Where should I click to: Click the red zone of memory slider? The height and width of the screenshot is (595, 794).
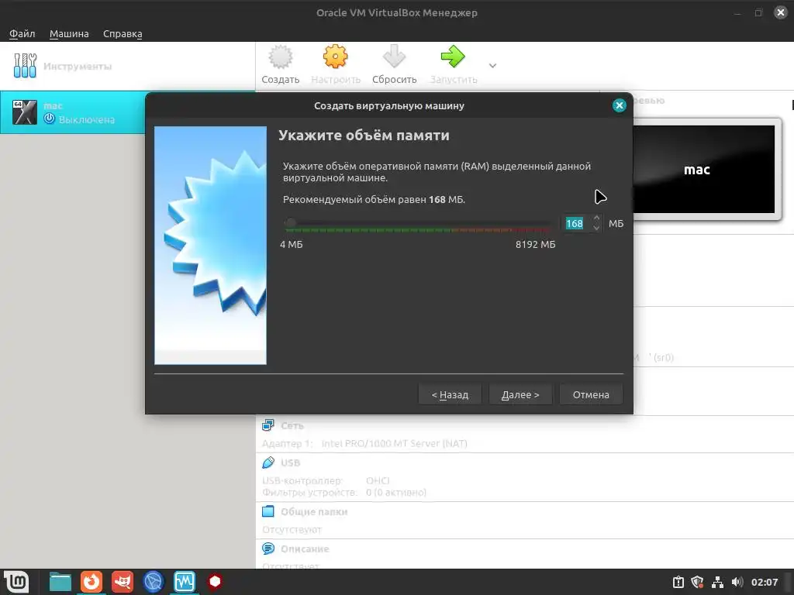(532, 230)
